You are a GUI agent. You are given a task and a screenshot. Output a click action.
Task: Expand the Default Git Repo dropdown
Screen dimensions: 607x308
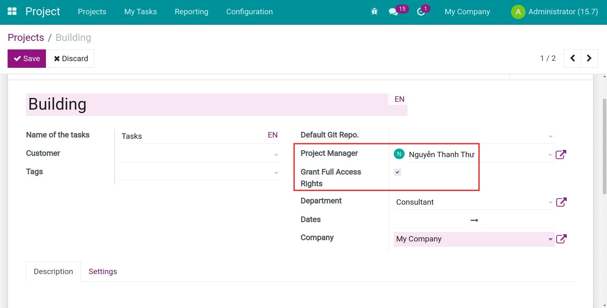click(550, 137)
